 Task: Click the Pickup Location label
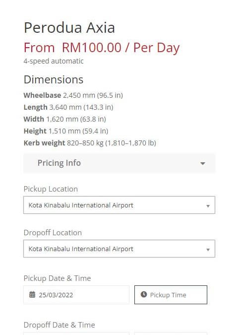[x=51, y=189]
